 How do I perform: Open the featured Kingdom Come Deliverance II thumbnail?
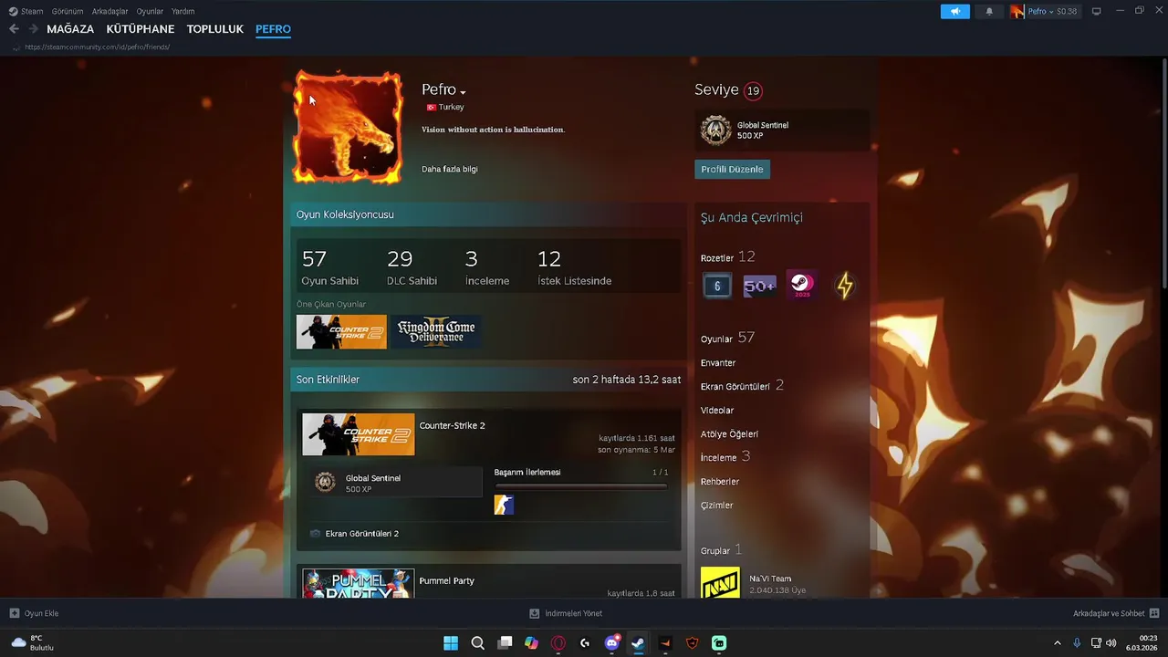click(436, 331)
